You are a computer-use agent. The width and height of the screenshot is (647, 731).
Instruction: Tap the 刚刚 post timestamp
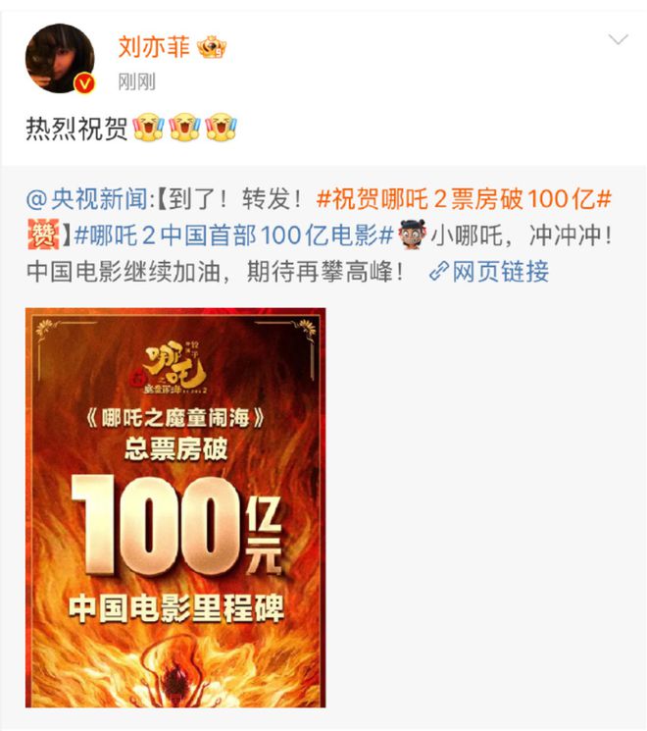(136, 82)
